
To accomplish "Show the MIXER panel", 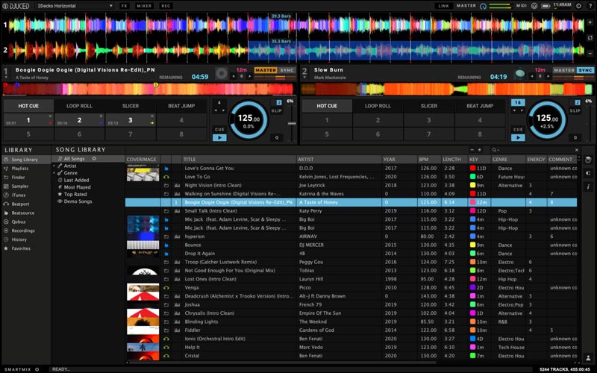I will point(144,6).
